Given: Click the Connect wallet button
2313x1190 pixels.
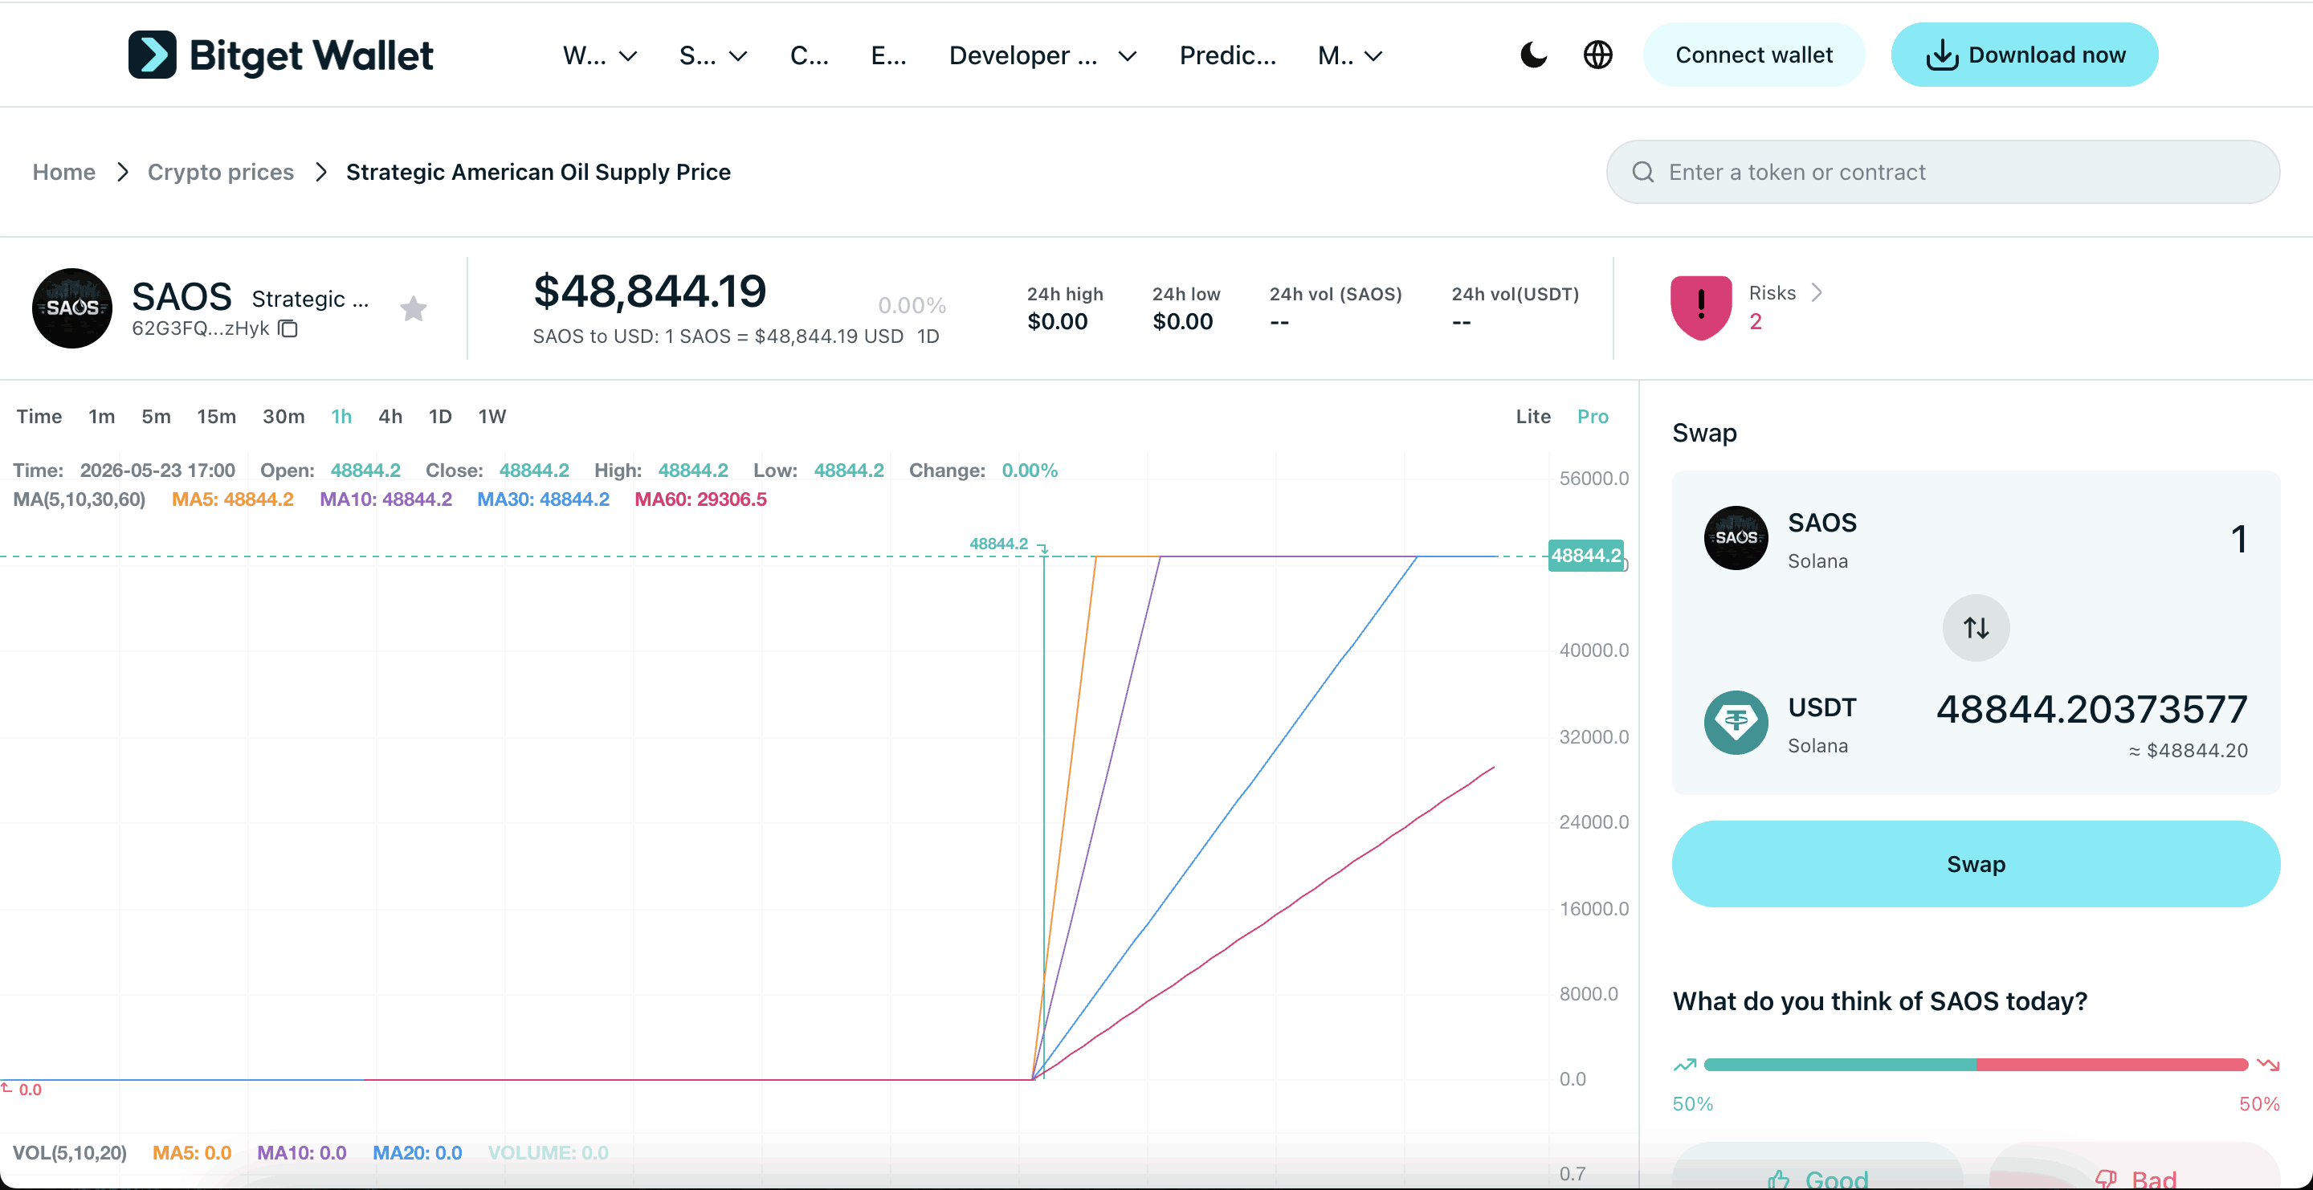Looking at the screenshot, I should click(1753, 55).
